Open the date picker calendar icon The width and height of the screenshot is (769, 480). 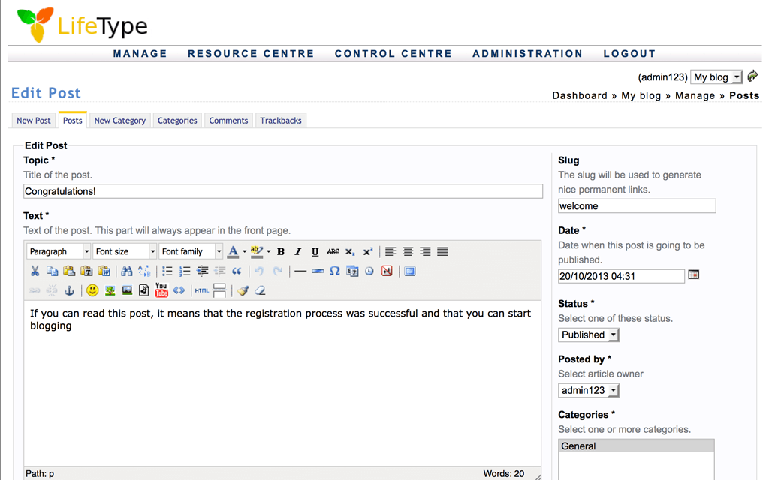[x=694, y=275]
